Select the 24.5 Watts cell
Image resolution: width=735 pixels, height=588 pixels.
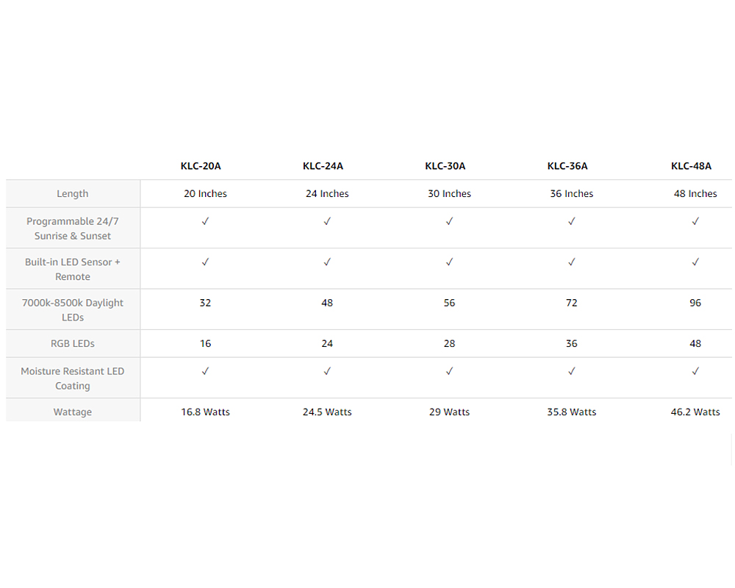pos(327,412)
